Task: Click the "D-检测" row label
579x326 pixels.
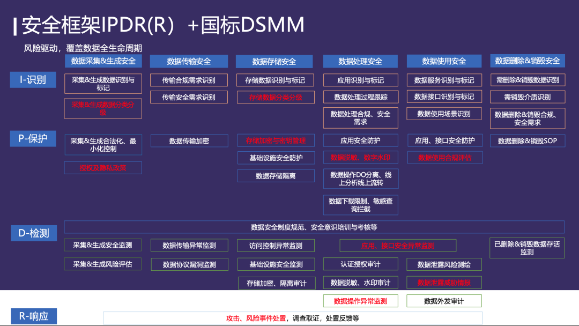Action: [34, 233]
